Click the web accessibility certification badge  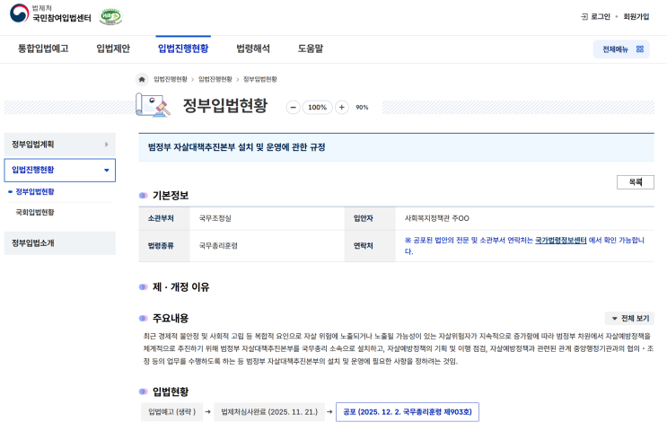pyautogui.click(x=110, y=16)
